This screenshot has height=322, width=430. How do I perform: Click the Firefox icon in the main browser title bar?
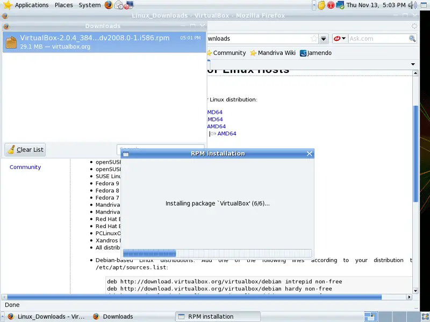click(x=5, y=16)
